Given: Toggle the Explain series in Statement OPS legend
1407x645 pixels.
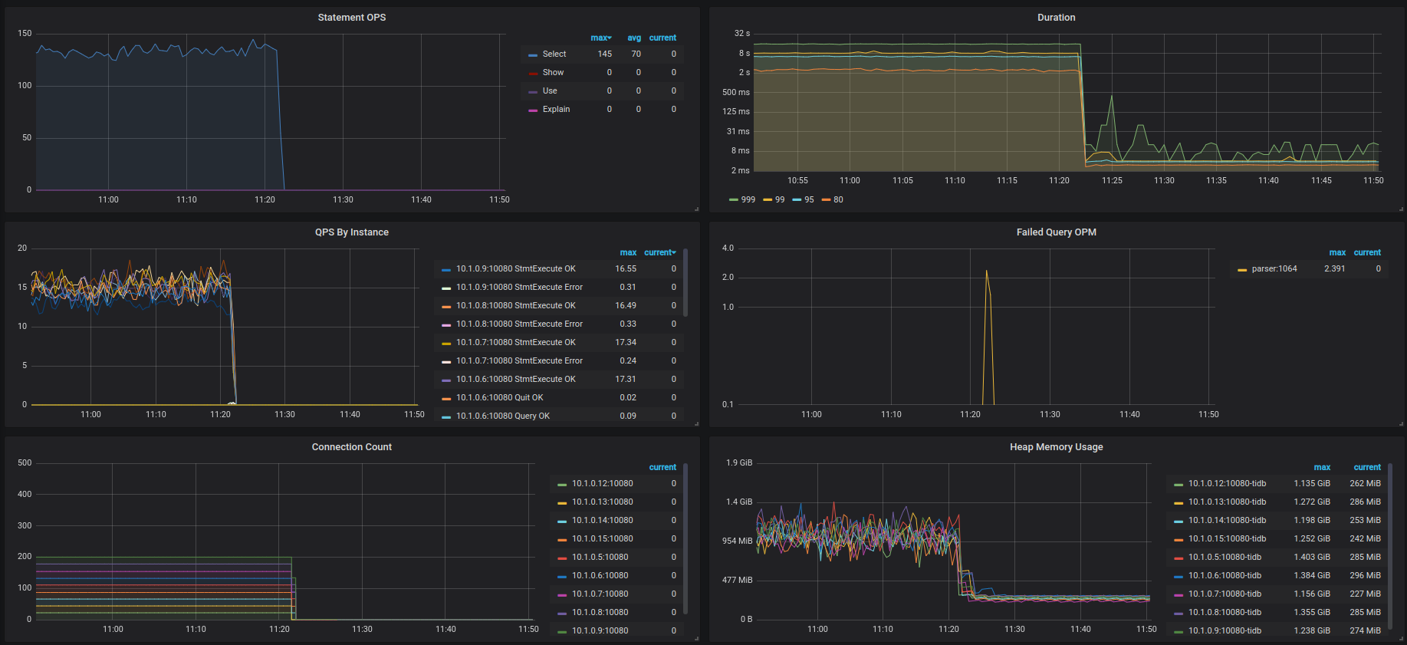Looking at the screenshot, I should (556, 109).
